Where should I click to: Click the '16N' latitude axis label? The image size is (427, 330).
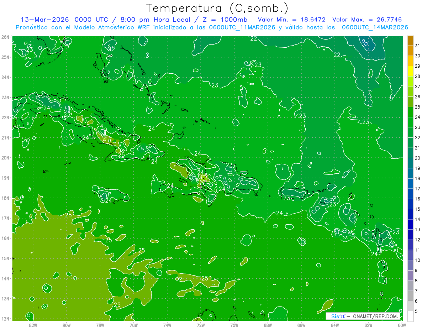click(x=5, y=238)
